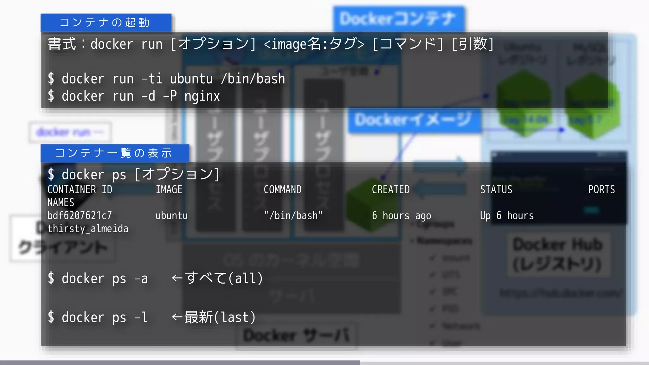Screen dimensions: 649x365
Task: Click the コンテナ一覧の表示 header label
Action: 115,153
